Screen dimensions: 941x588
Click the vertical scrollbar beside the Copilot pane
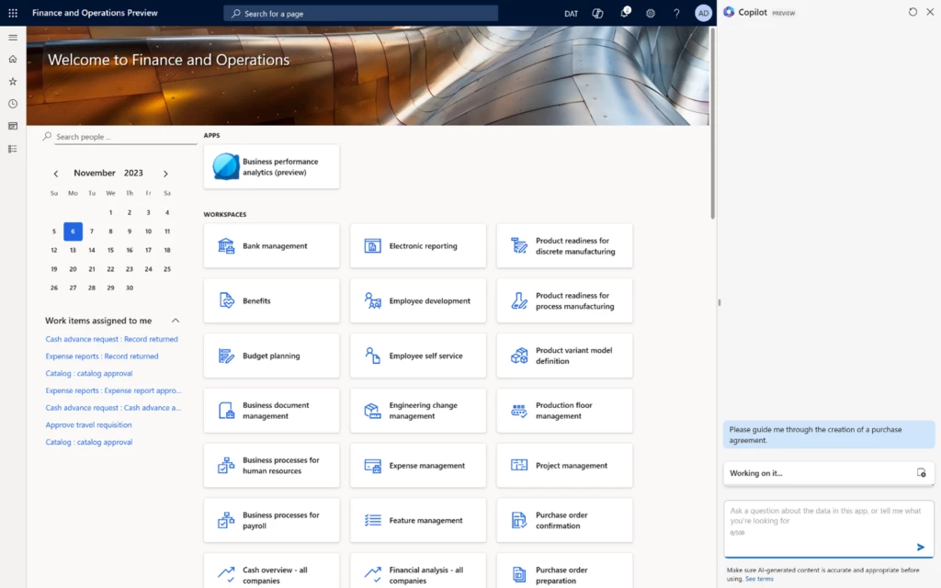718,303
